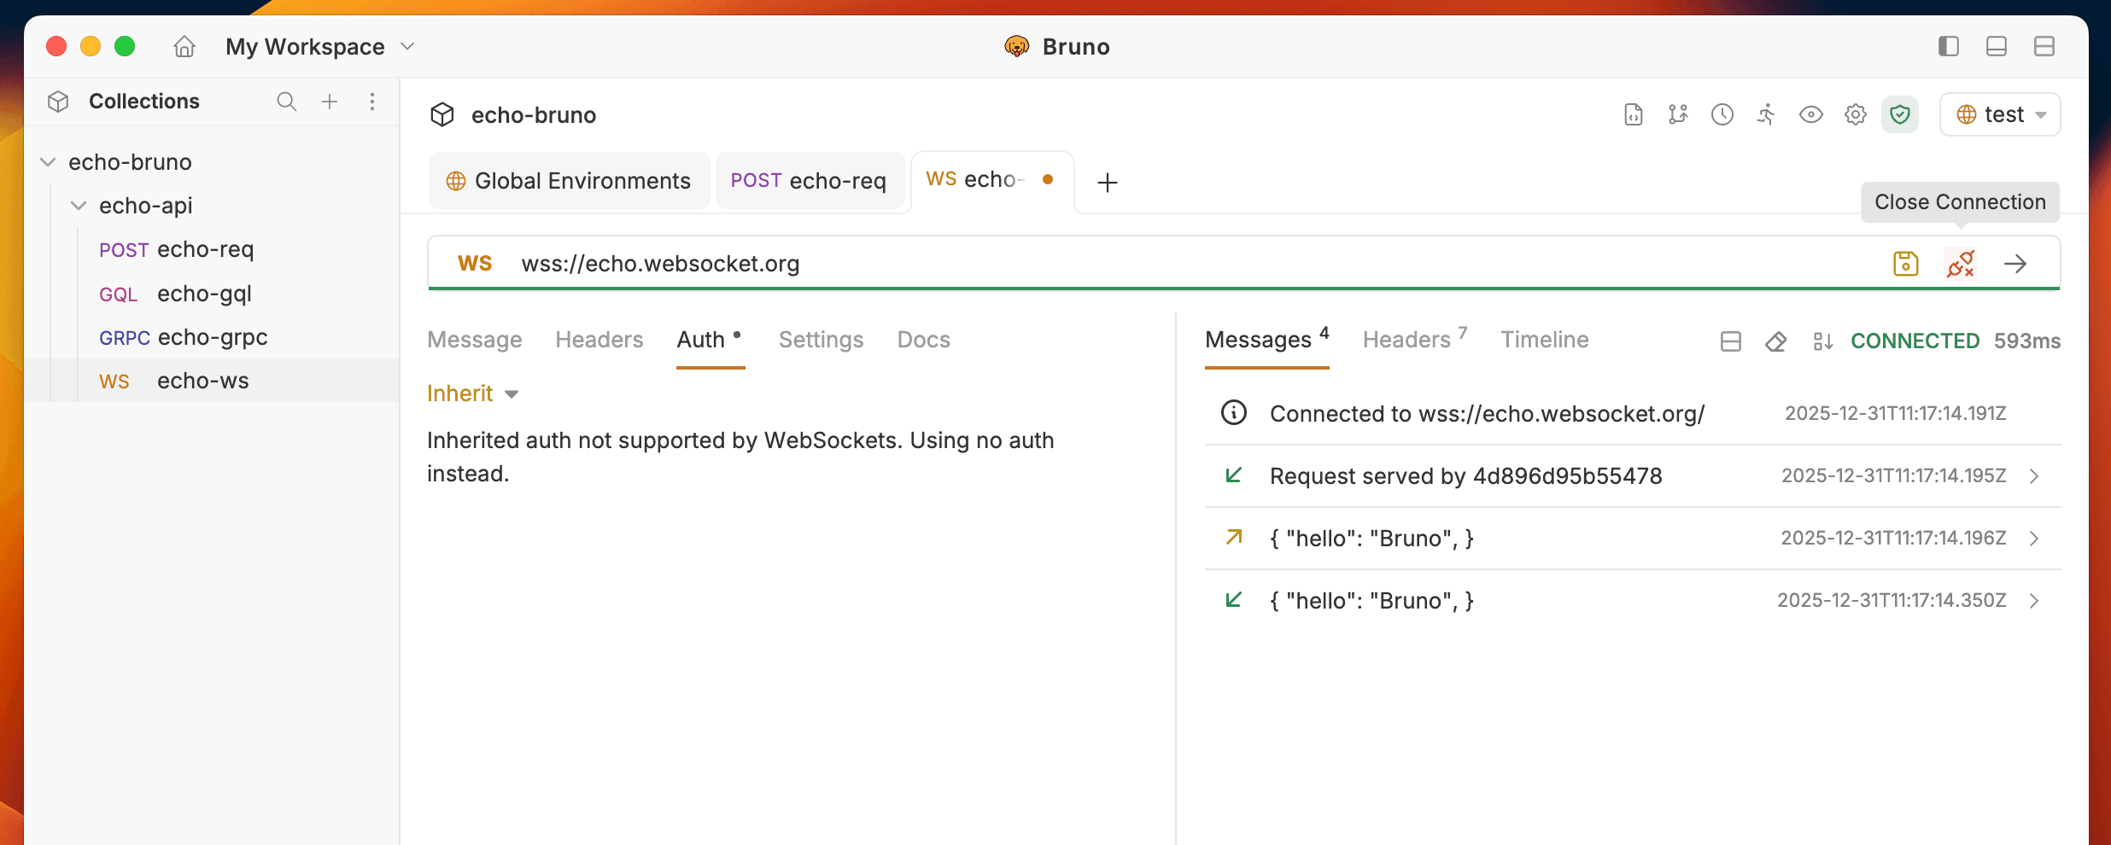Open collection settings gear icon
The height and width of the screenshot is (845, 2111).
coord(1855,114)
